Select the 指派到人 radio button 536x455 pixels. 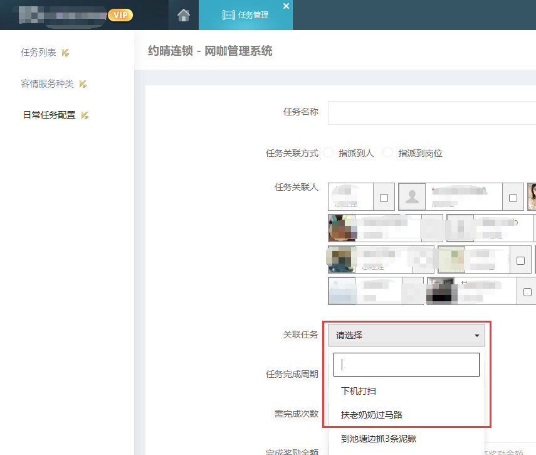coord(328,153)
